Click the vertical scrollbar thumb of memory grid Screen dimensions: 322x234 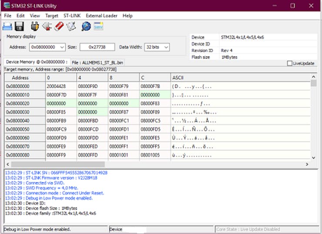[313, 83]
